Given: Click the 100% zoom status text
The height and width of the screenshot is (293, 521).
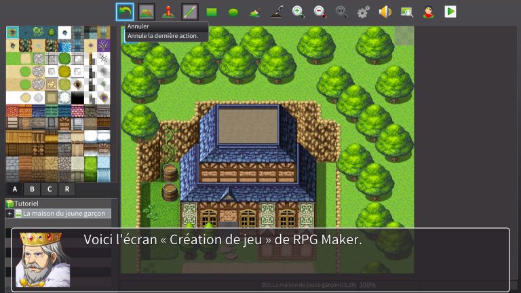Looking at the screenshot, I should 368,285.
